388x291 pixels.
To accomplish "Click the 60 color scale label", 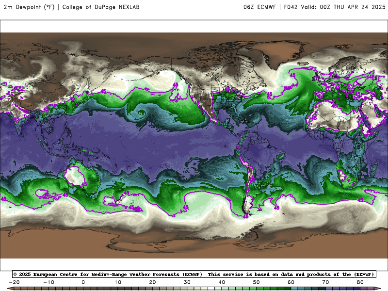I will click(x=291, y=282).
